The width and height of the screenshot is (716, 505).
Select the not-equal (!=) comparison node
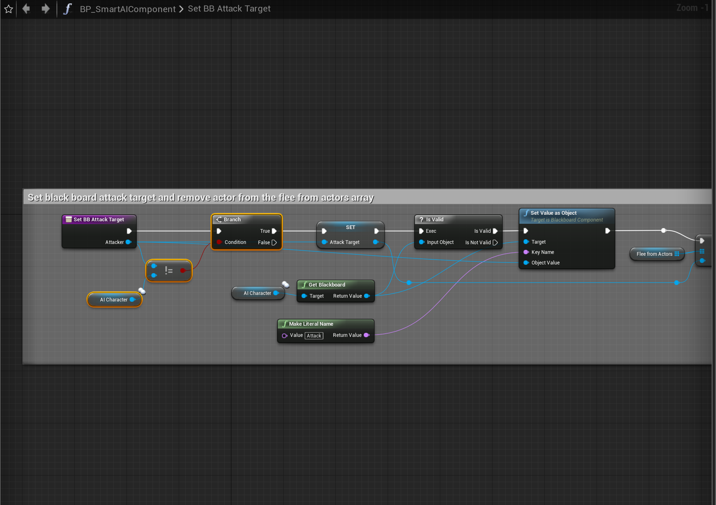coord(169,271)
